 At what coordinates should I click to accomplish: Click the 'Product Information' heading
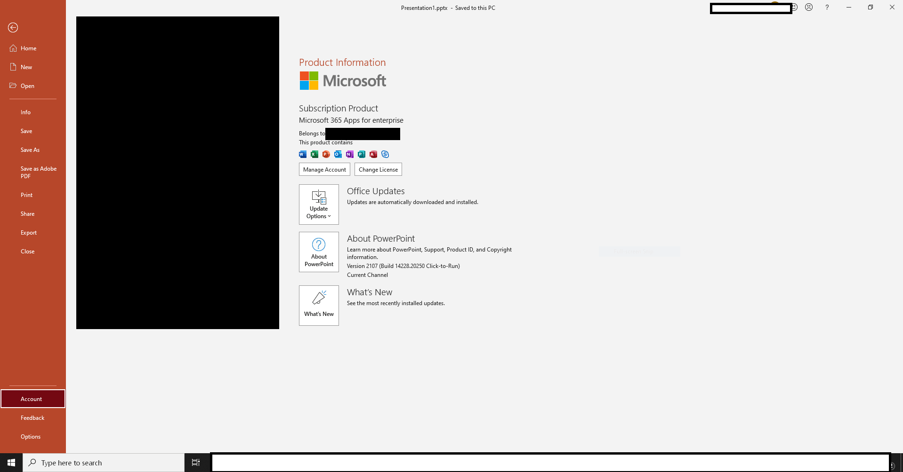(342, 63)
